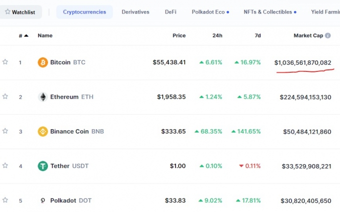
Task: Open the DeFi tab
Action: click(170, 12)
